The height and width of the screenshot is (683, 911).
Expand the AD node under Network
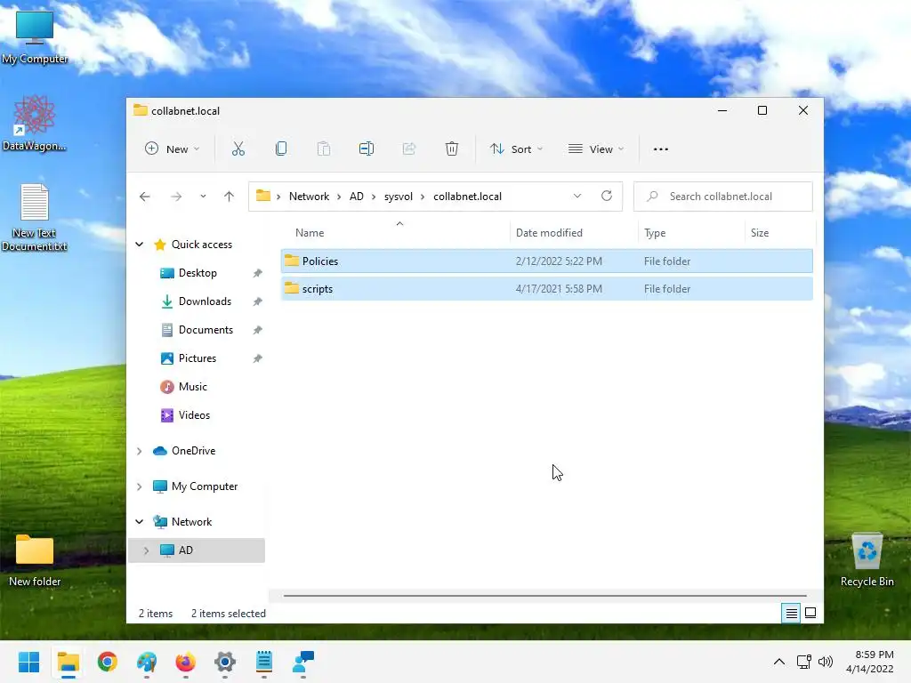coord(147,550)
